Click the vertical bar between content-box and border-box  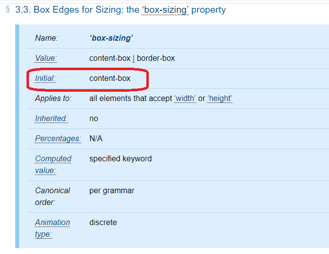coord(134,58)
